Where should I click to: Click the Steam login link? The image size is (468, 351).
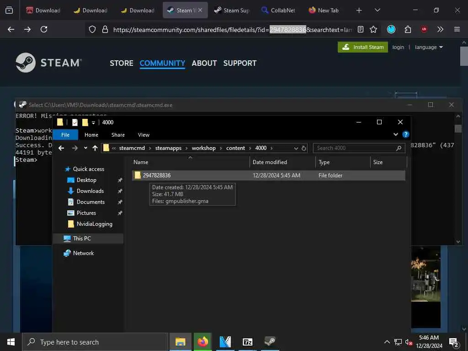click(398, 47)
